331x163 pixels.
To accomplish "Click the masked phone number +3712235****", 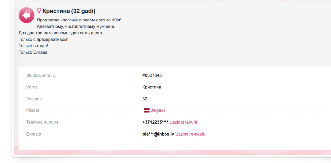I will [x=155, y=122].
